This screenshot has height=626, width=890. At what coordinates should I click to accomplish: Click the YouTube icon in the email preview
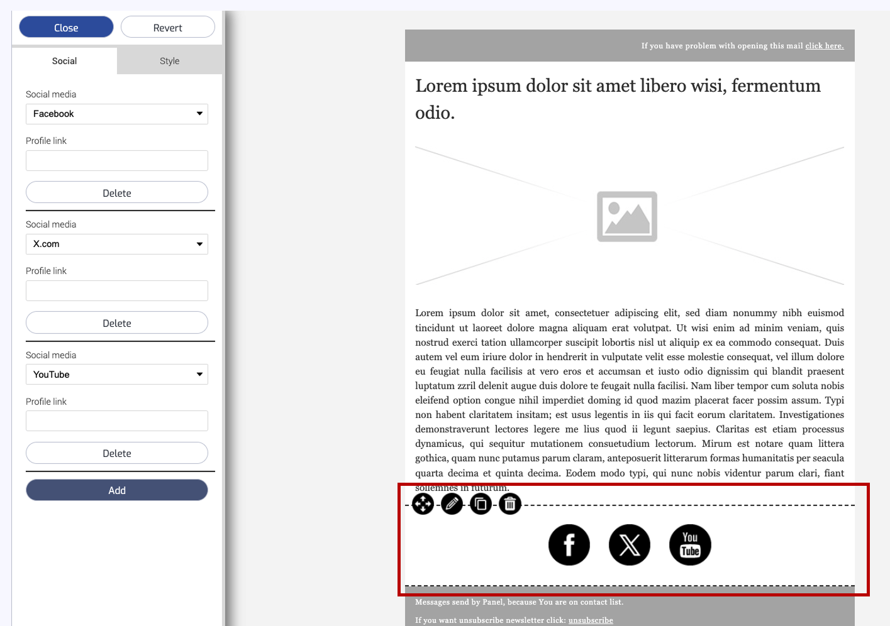coord(690,545)
